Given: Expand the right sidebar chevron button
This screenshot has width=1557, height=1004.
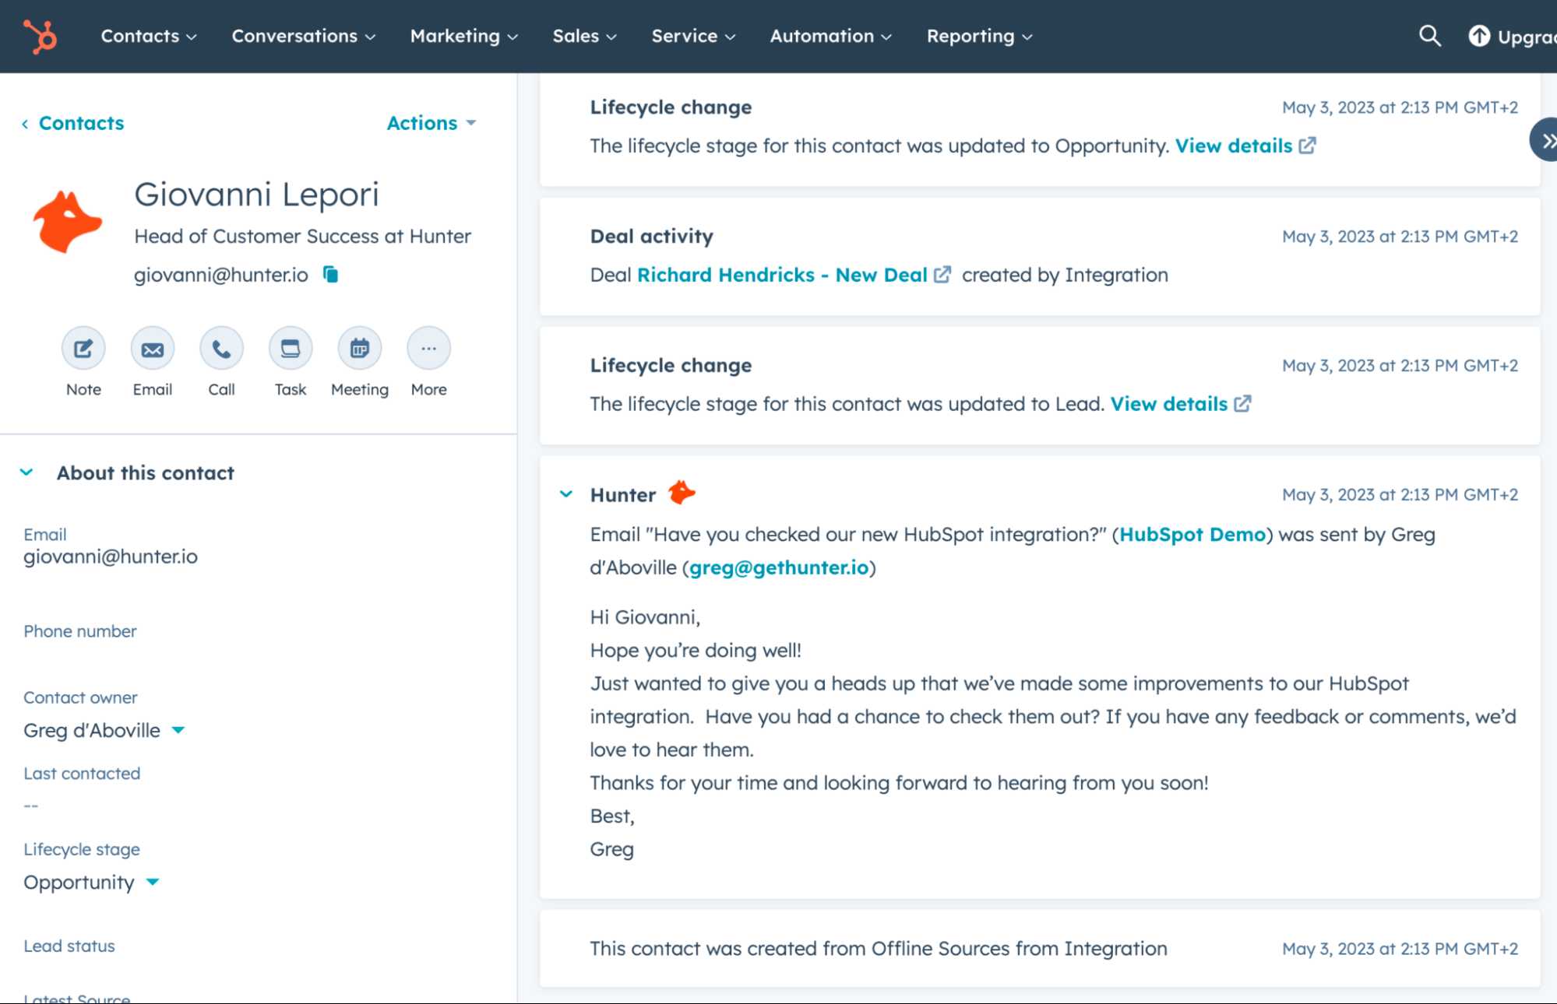Looking at the screenshot, I should click(1545, 140).
